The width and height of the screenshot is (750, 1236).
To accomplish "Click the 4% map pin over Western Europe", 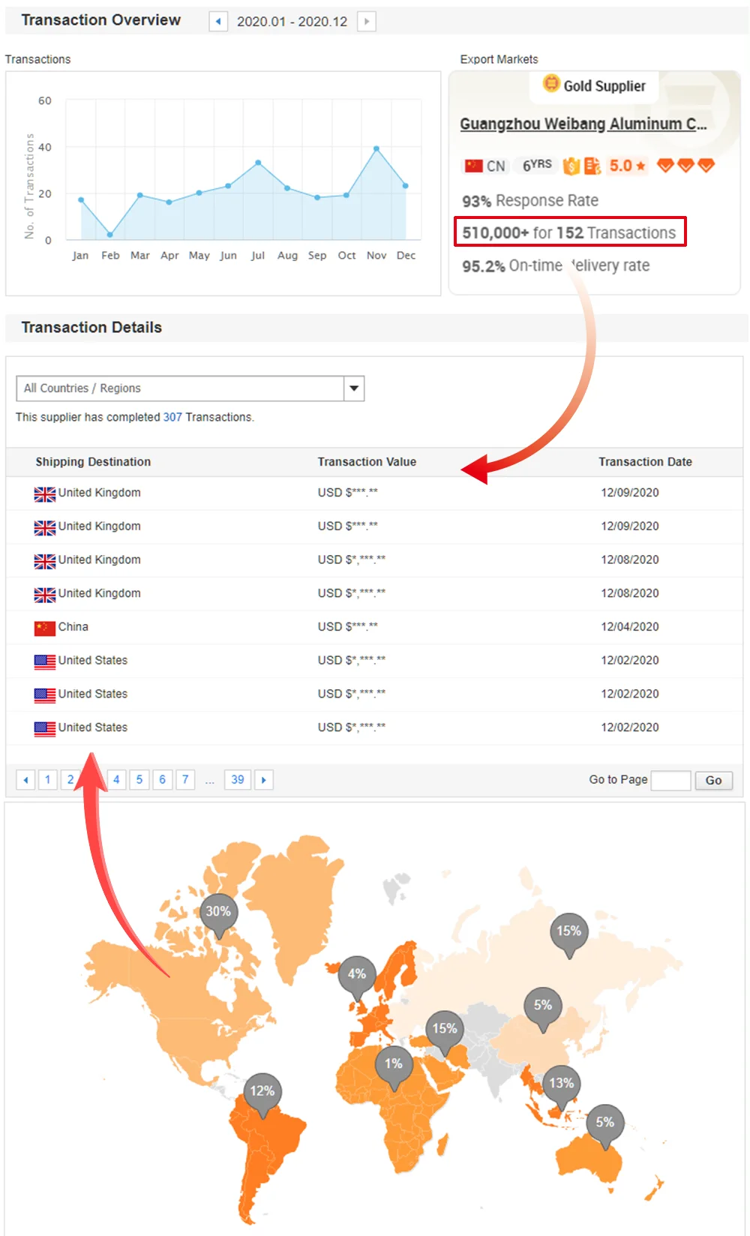I will (x=357, y=975).
